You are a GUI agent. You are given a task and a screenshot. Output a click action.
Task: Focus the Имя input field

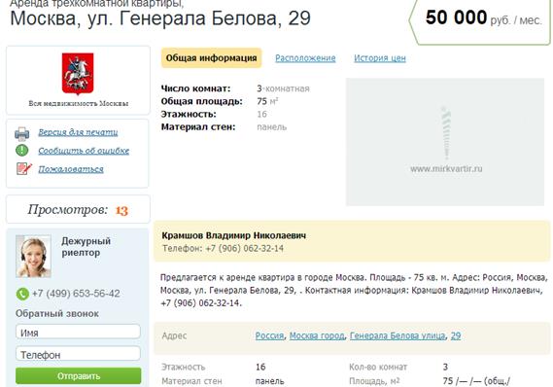(78, 332)
